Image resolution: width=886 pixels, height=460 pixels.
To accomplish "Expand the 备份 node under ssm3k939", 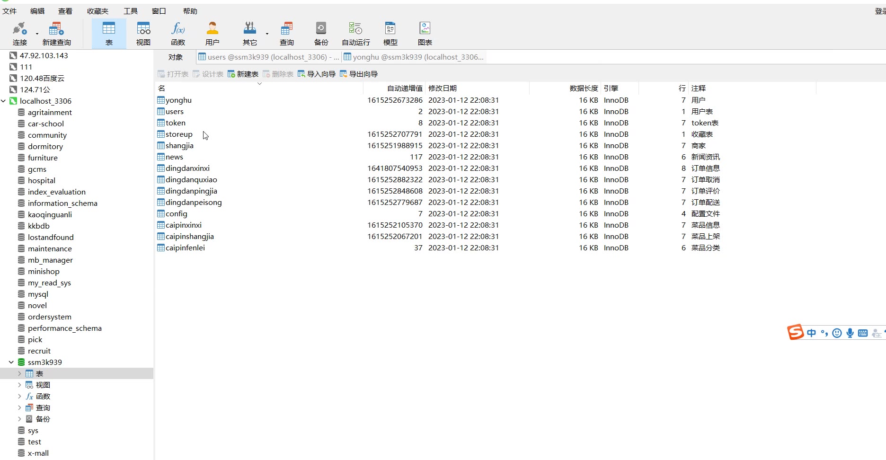I will [x=19, y=419].
